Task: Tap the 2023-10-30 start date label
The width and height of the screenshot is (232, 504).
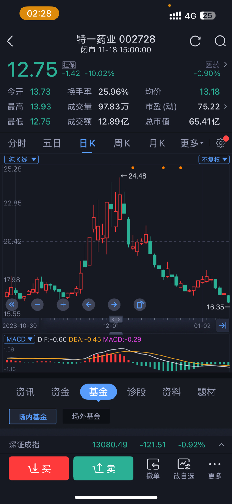Action: pos(20,326)
